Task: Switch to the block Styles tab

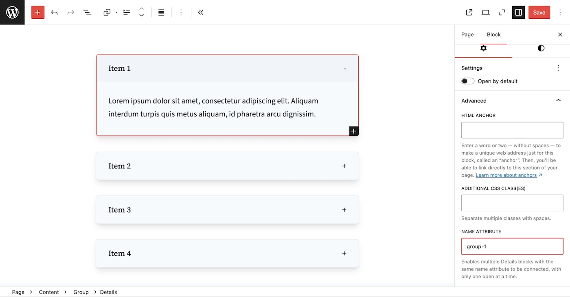Action: click(x=541, y=48)
